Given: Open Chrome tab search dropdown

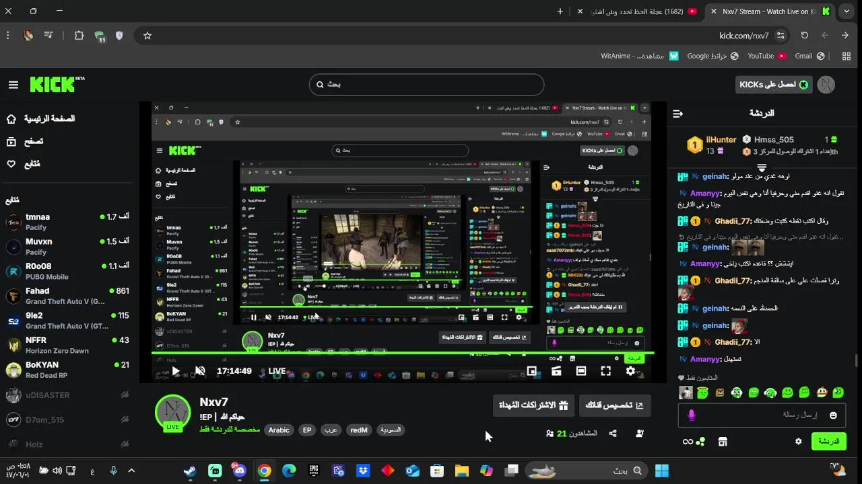Looking at the screenshot, I should point(847,11).
